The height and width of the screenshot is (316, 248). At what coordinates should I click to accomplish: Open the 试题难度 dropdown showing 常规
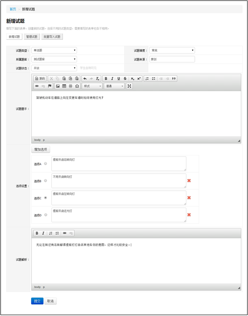172,50
